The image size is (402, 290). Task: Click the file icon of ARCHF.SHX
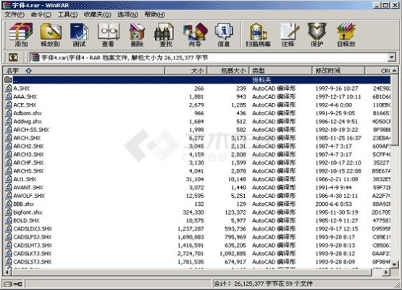pyautogui.click(x=8, y=162)
